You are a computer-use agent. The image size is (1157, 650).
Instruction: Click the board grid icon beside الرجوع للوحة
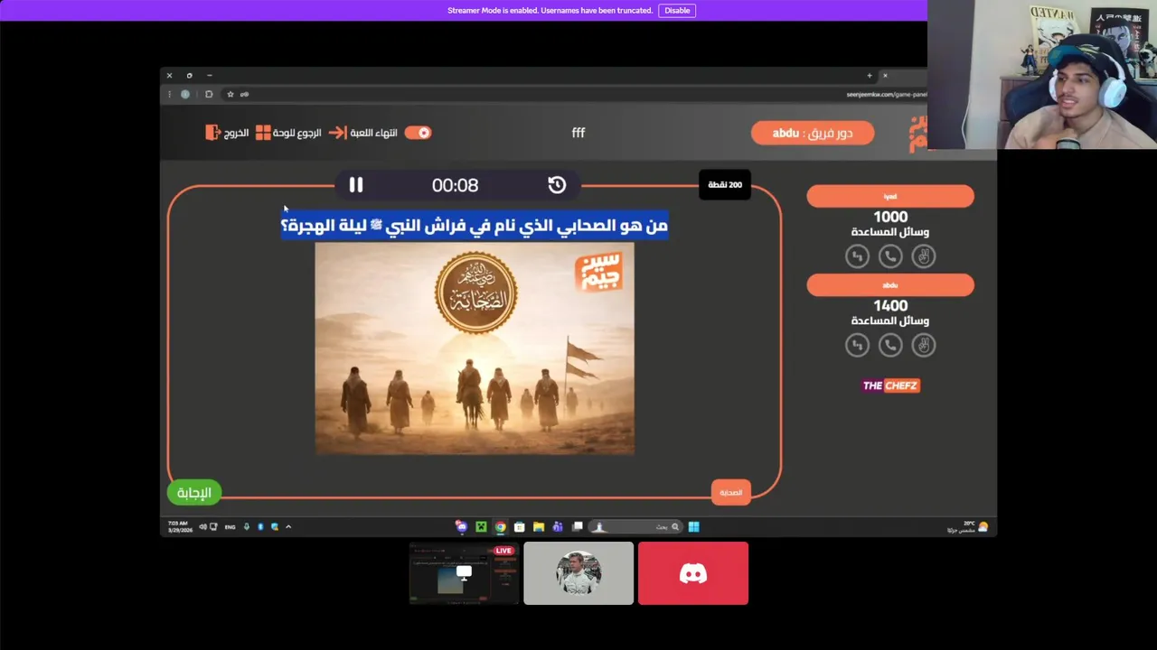tap(263, 133)
